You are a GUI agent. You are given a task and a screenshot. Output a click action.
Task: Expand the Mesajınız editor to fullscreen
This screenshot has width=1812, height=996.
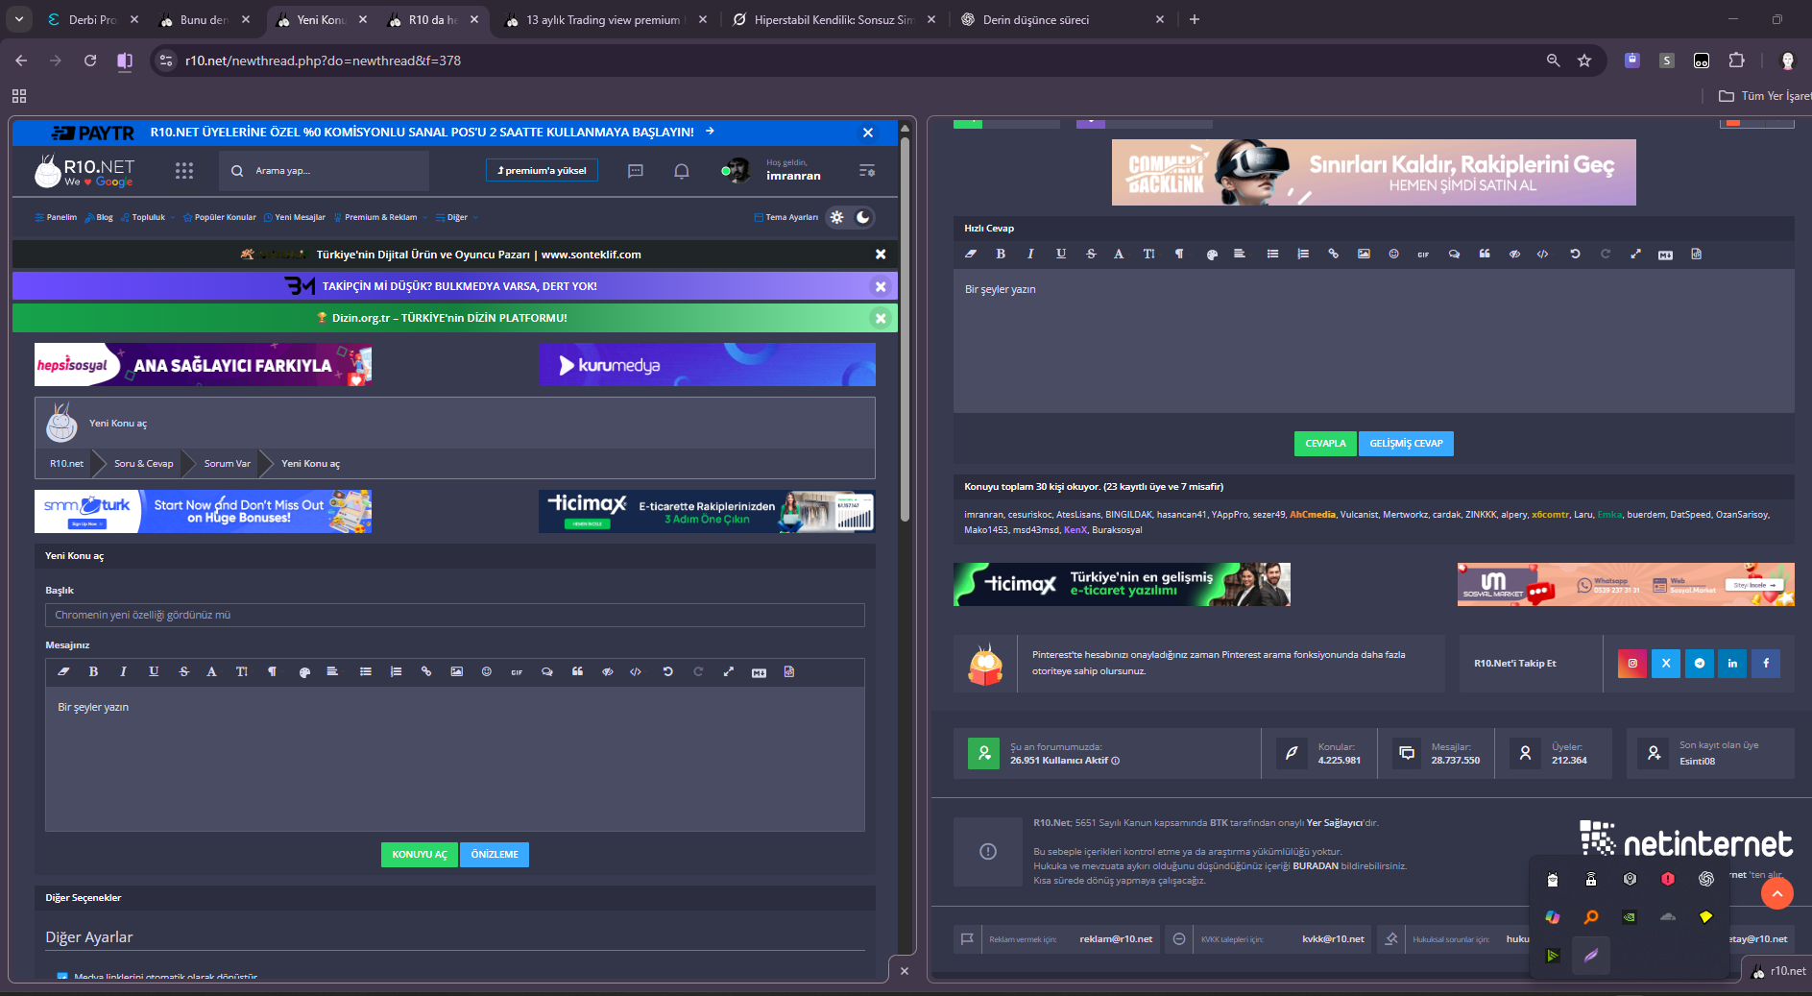728,672
